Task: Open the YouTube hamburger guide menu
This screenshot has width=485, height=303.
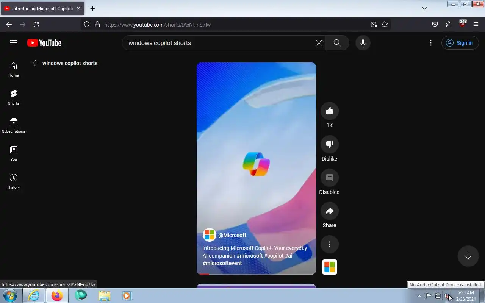Action: click(14, 43)
